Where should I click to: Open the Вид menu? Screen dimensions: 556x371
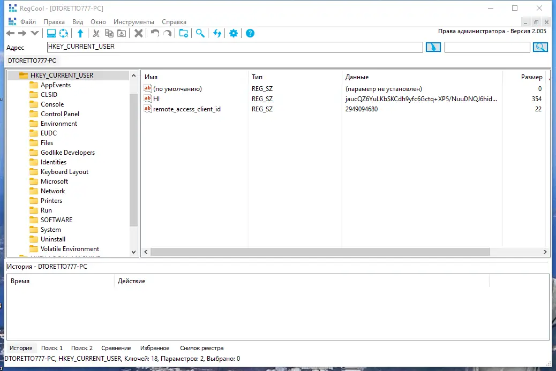(78, 22)
